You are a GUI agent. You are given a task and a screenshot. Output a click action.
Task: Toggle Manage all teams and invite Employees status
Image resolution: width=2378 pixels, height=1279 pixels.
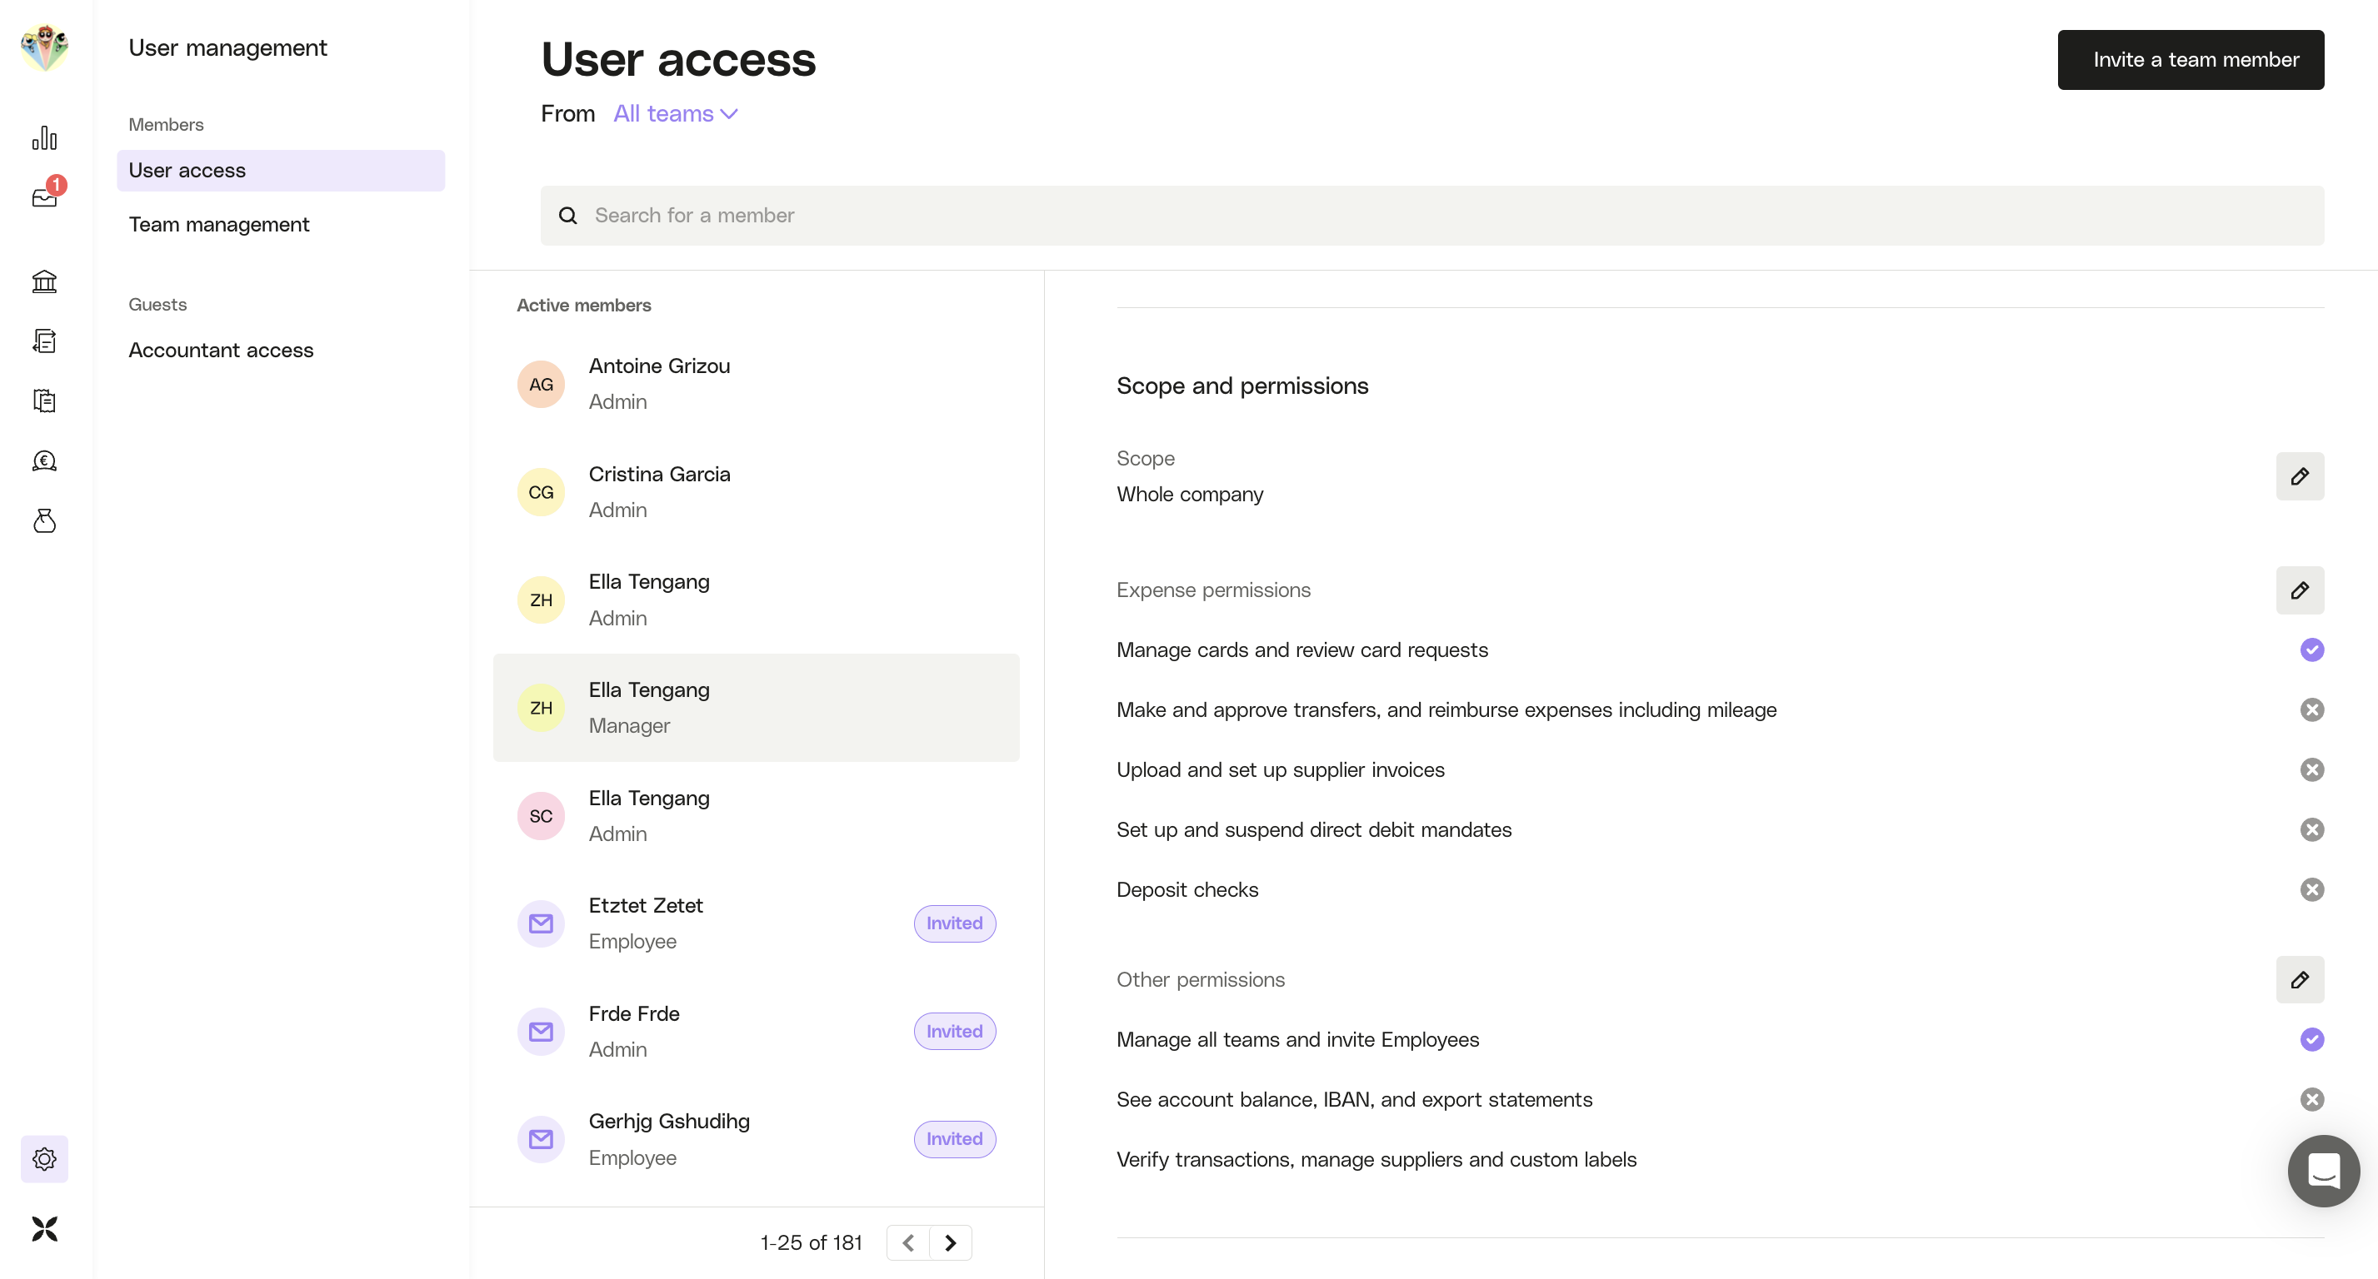point(2311,1040)
